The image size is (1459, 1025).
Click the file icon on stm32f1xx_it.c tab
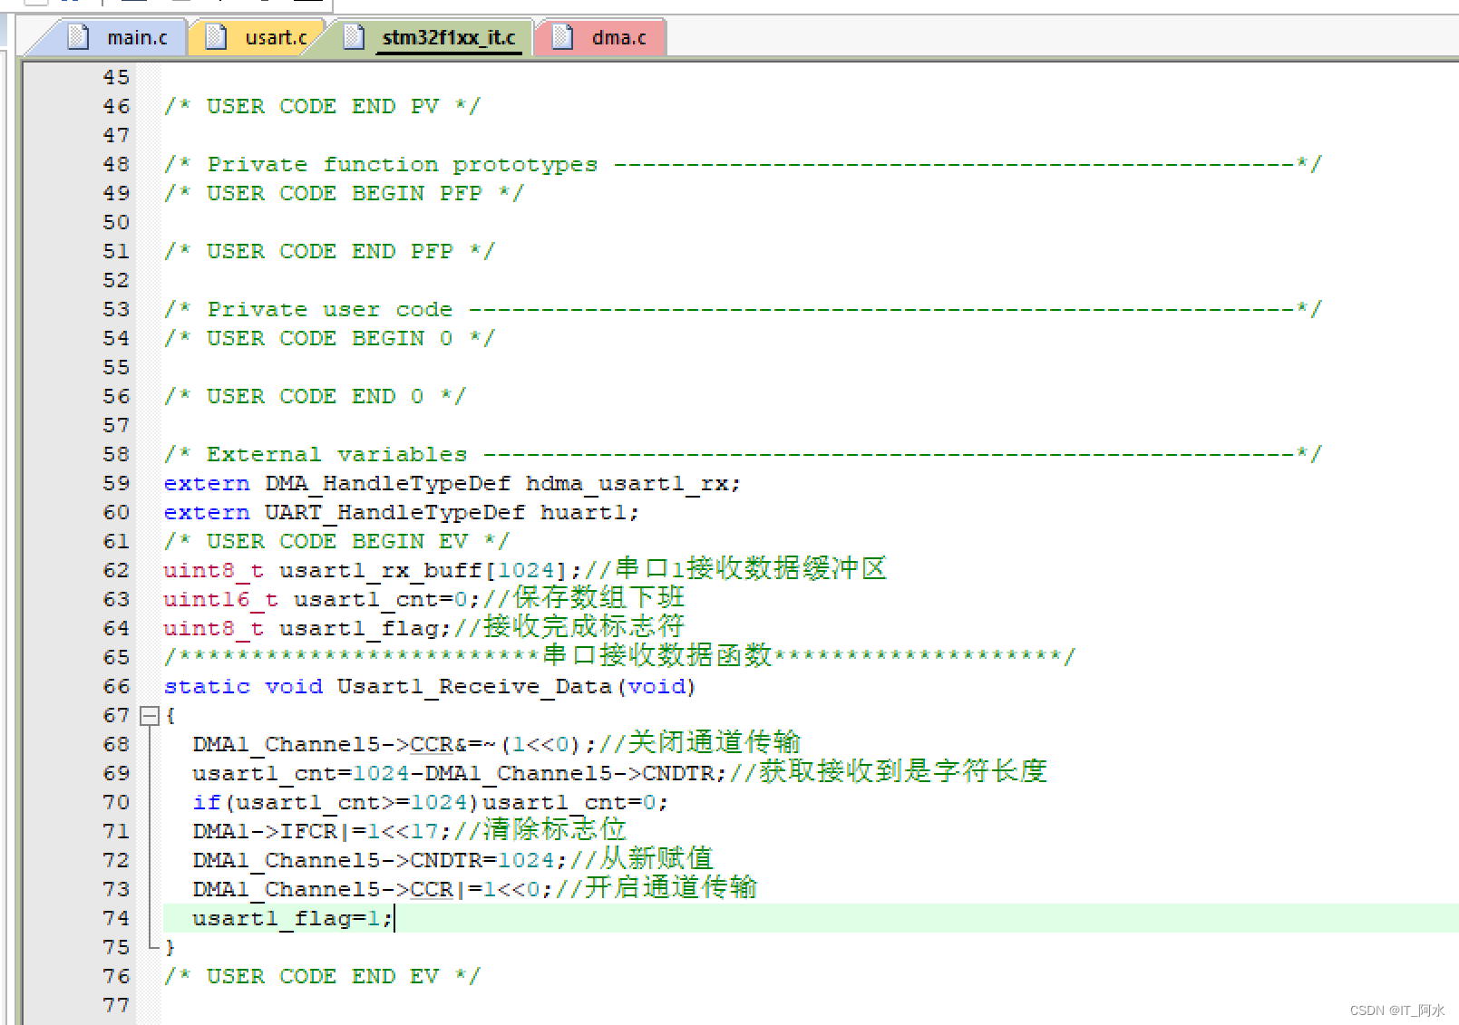[354, 37]
